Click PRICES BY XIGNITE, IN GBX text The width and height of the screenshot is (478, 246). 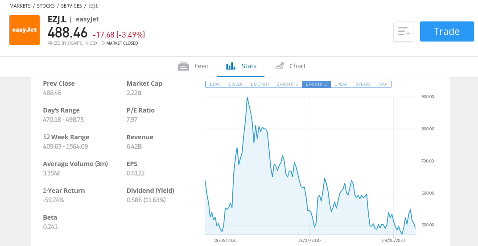tap(73, 43)
